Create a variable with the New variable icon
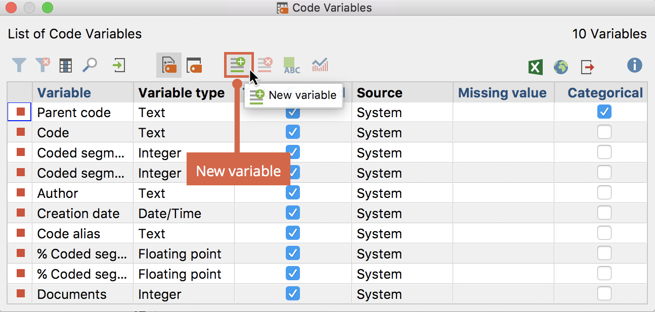Image resolution: width=655 pixels, height=312 pixels. pos(238,65)
